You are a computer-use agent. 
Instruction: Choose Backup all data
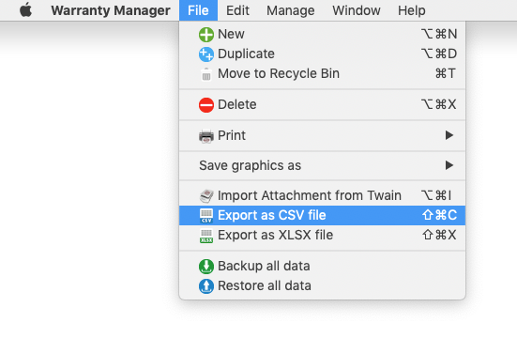coord(322,266)
